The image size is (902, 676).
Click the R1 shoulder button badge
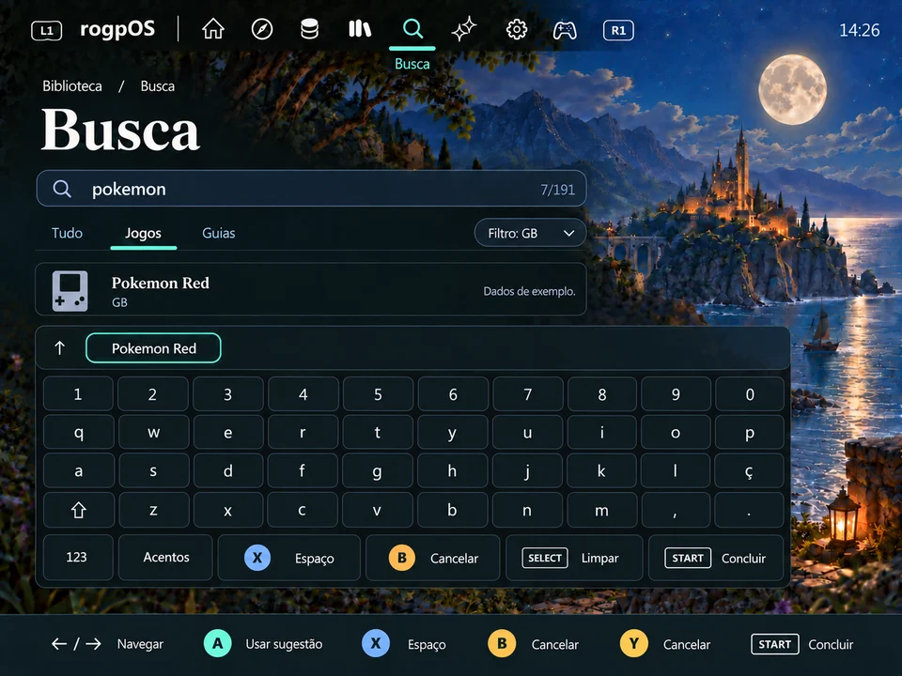click(618, 30)
